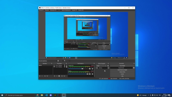Open the Sahne Koleksiyonu menu
This screenshot has width=172, height=97.
click(x=66, y=10)
